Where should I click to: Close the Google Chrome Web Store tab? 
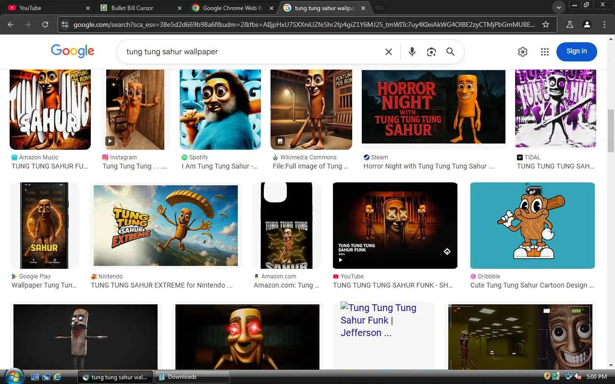click(271, 8)
